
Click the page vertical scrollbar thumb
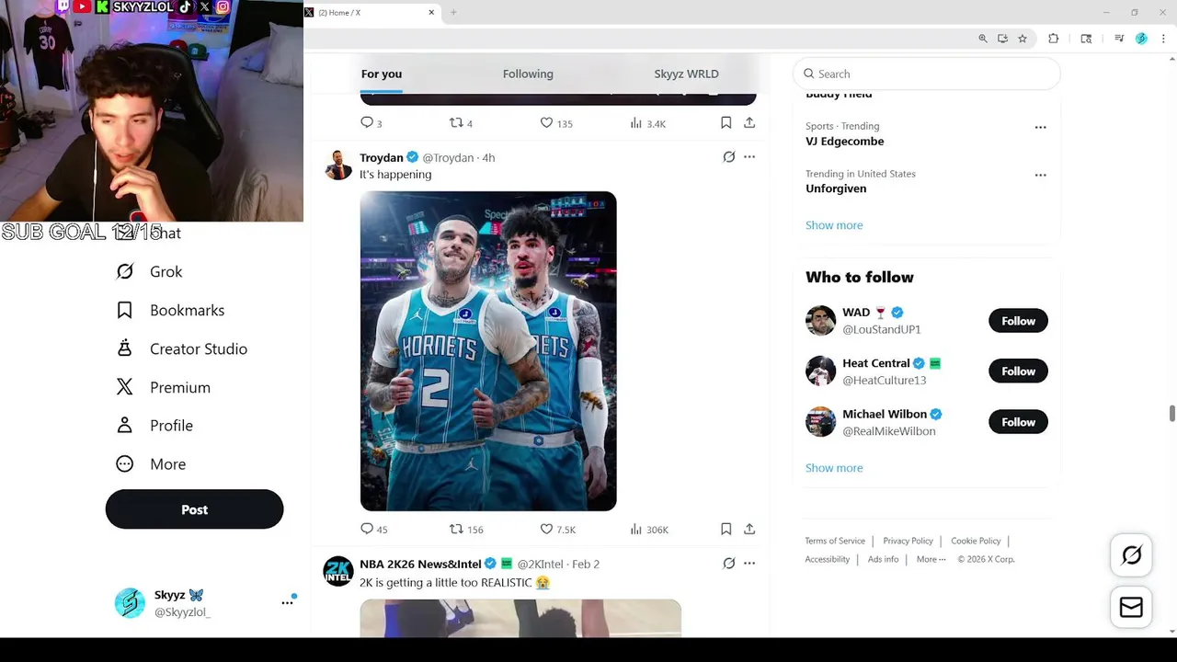[x=1171, y=414]
